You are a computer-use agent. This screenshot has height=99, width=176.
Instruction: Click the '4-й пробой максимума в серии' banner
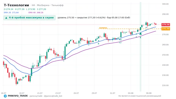pyautogui.click(x=29, y=18)
